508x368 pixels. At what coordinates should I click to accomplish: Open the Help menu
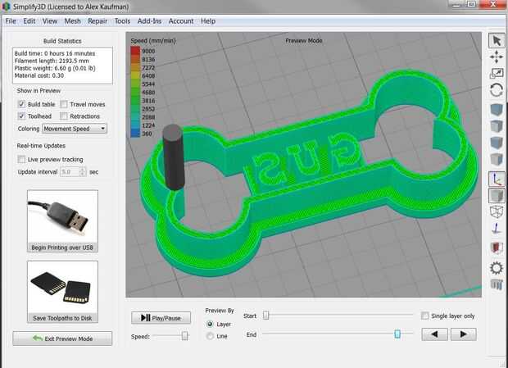(208, 21)
